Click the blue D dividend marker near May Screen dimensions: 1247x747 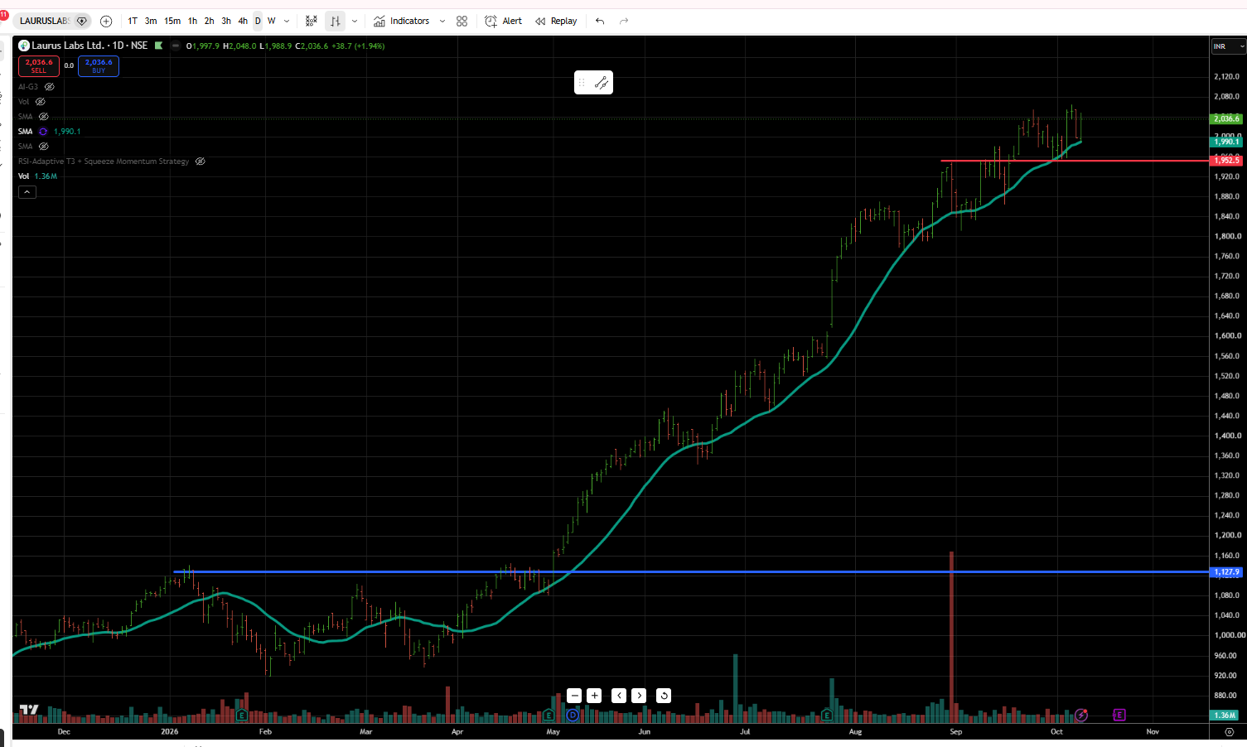point(573,715)
